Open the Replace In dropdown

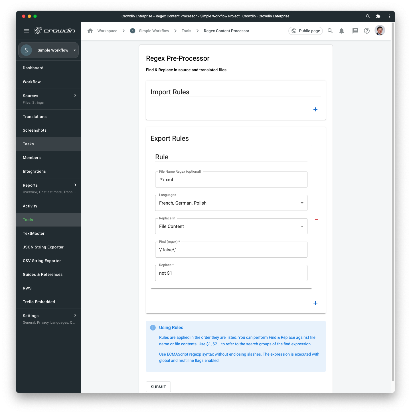click(x=231, y=226)
